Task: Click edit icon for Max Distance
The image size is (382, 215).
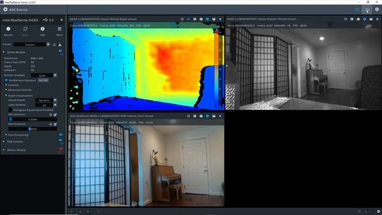Action: tap(56, 124)
